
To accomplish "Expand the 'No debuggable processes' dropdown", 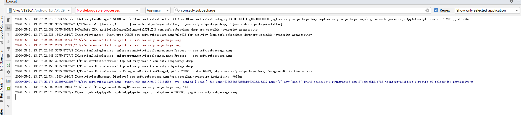I will coord(108,10).
